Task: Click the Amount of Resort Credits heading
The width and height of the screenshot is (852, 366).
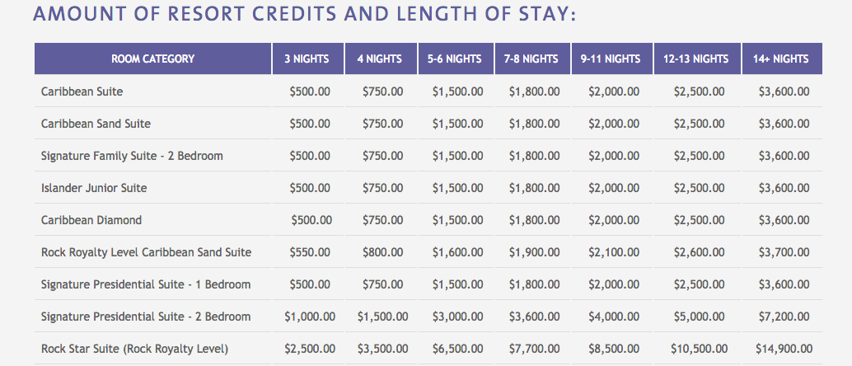Action: pyautogui.click(x=304, y=13)
